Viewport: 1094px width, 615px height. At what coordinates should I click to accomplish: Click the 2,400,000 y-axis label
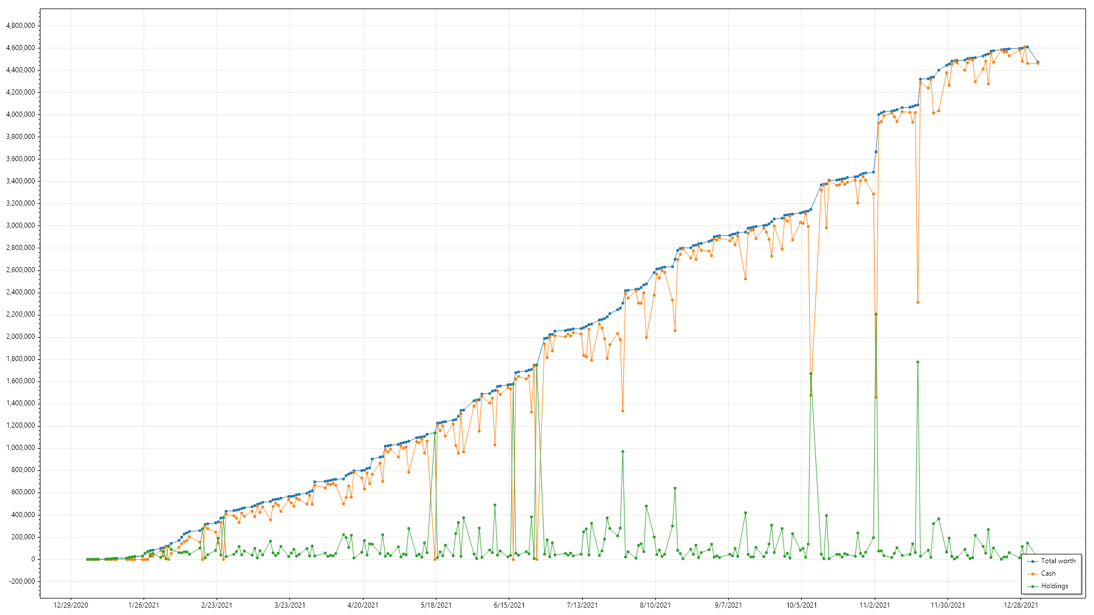20,292
